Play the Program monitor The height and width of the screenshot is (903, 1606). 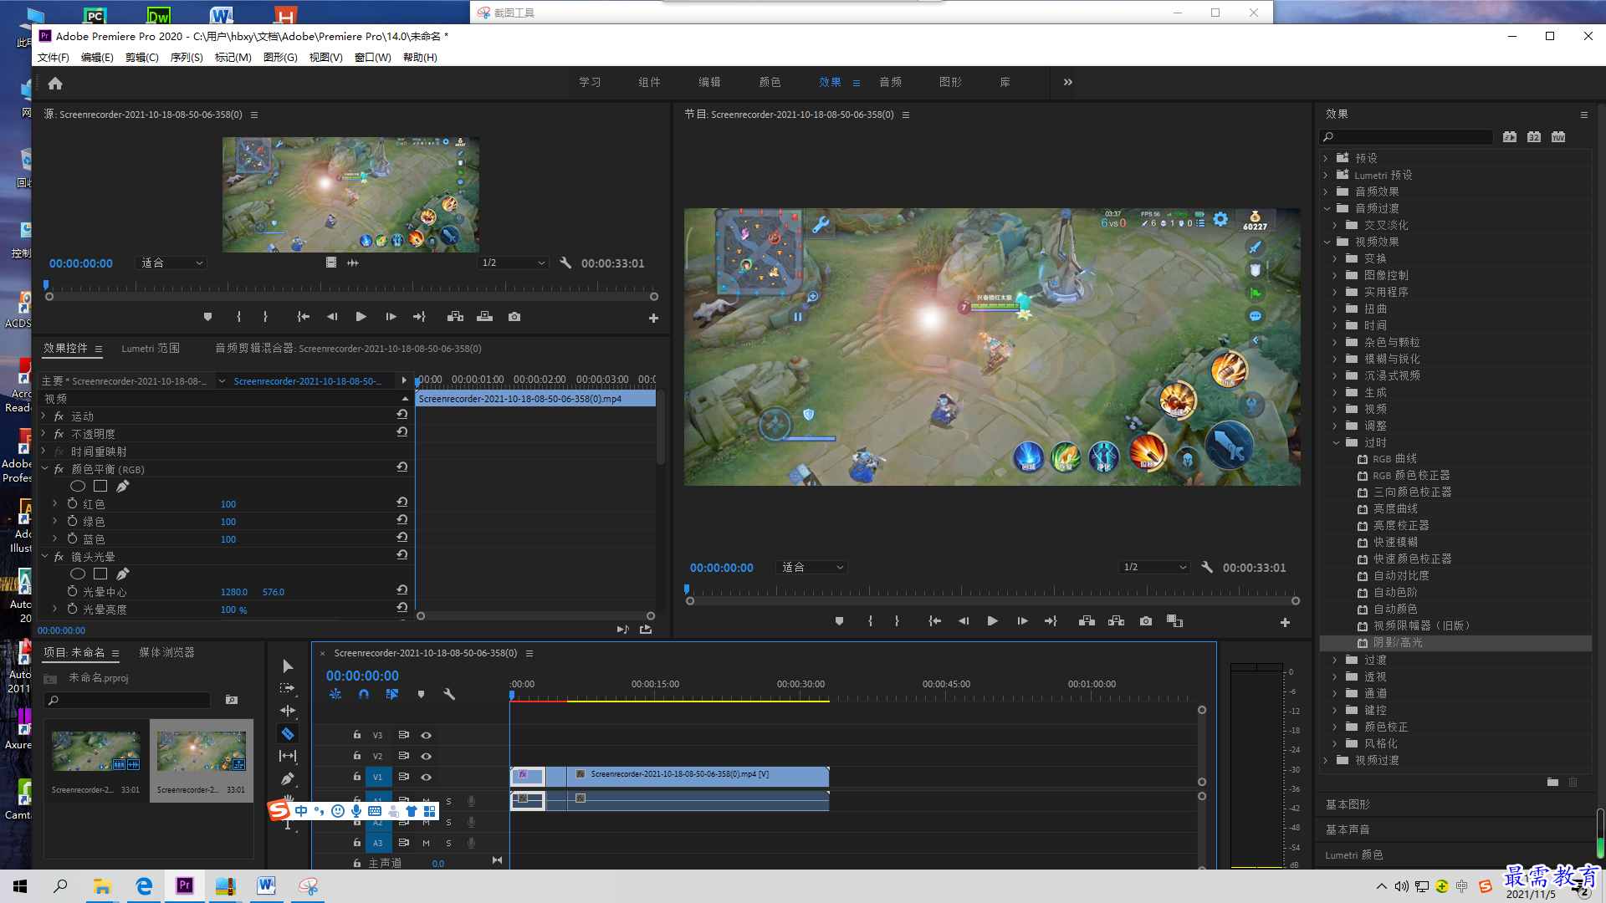pyautogui.click(x=992, y=621)
